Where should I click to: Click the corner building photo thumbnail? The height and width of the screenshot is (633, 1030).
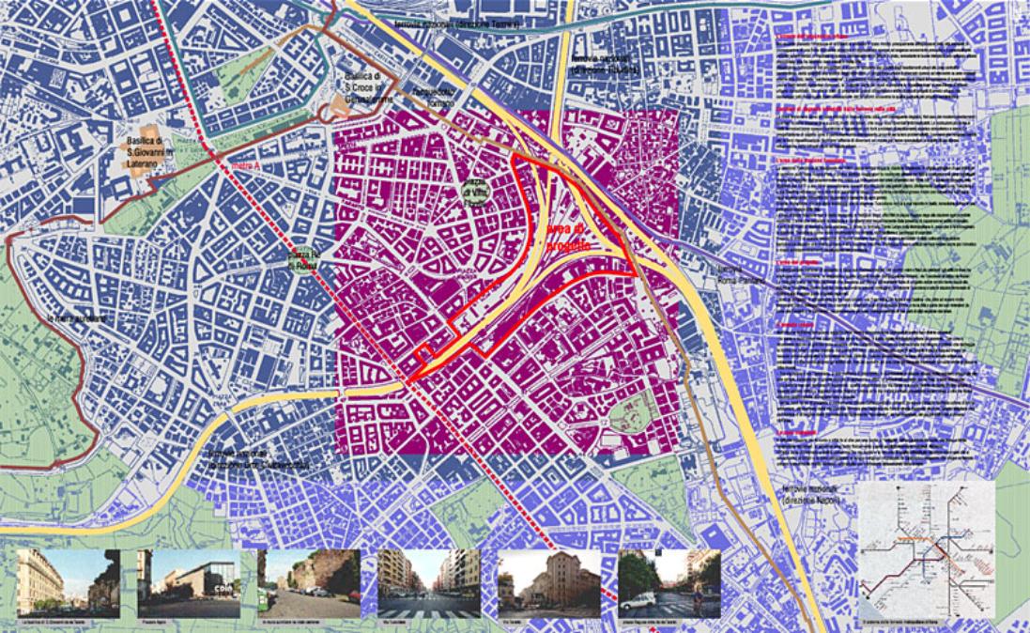548,583
